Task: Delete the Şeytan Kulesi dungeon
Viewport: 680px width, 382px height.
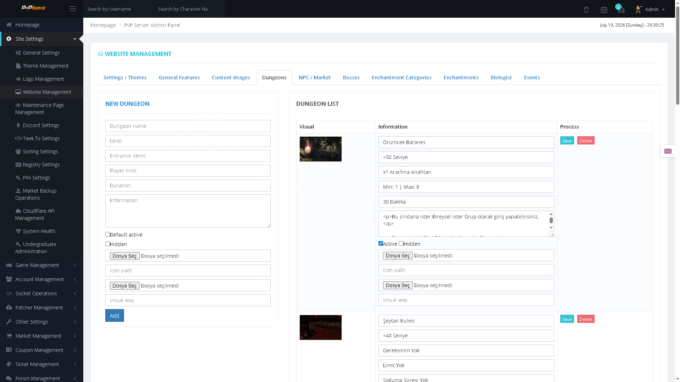Action: click(x=586, y=319)
